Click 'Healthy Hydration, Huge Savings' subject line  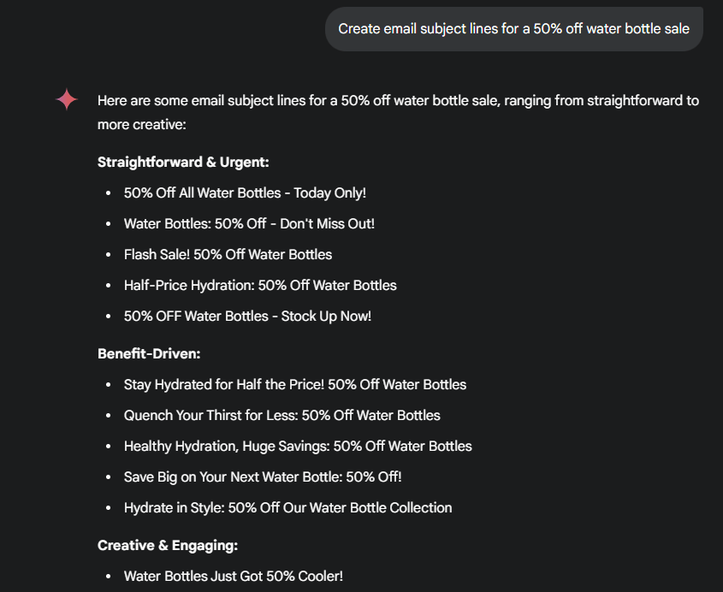coord(298,447)
